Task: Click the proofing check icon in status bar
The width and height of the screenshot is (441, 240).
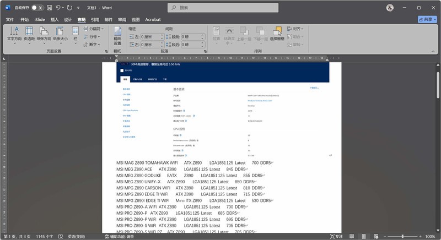Action: [61, 237]
